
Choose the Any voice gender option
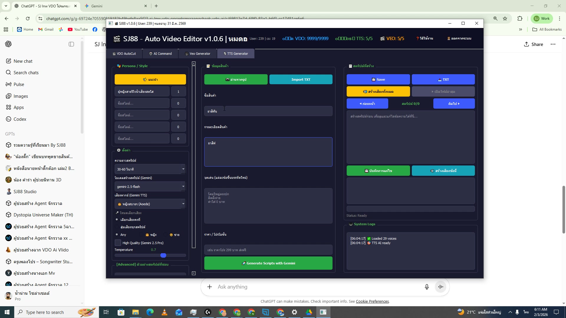[x=117, y=235]
